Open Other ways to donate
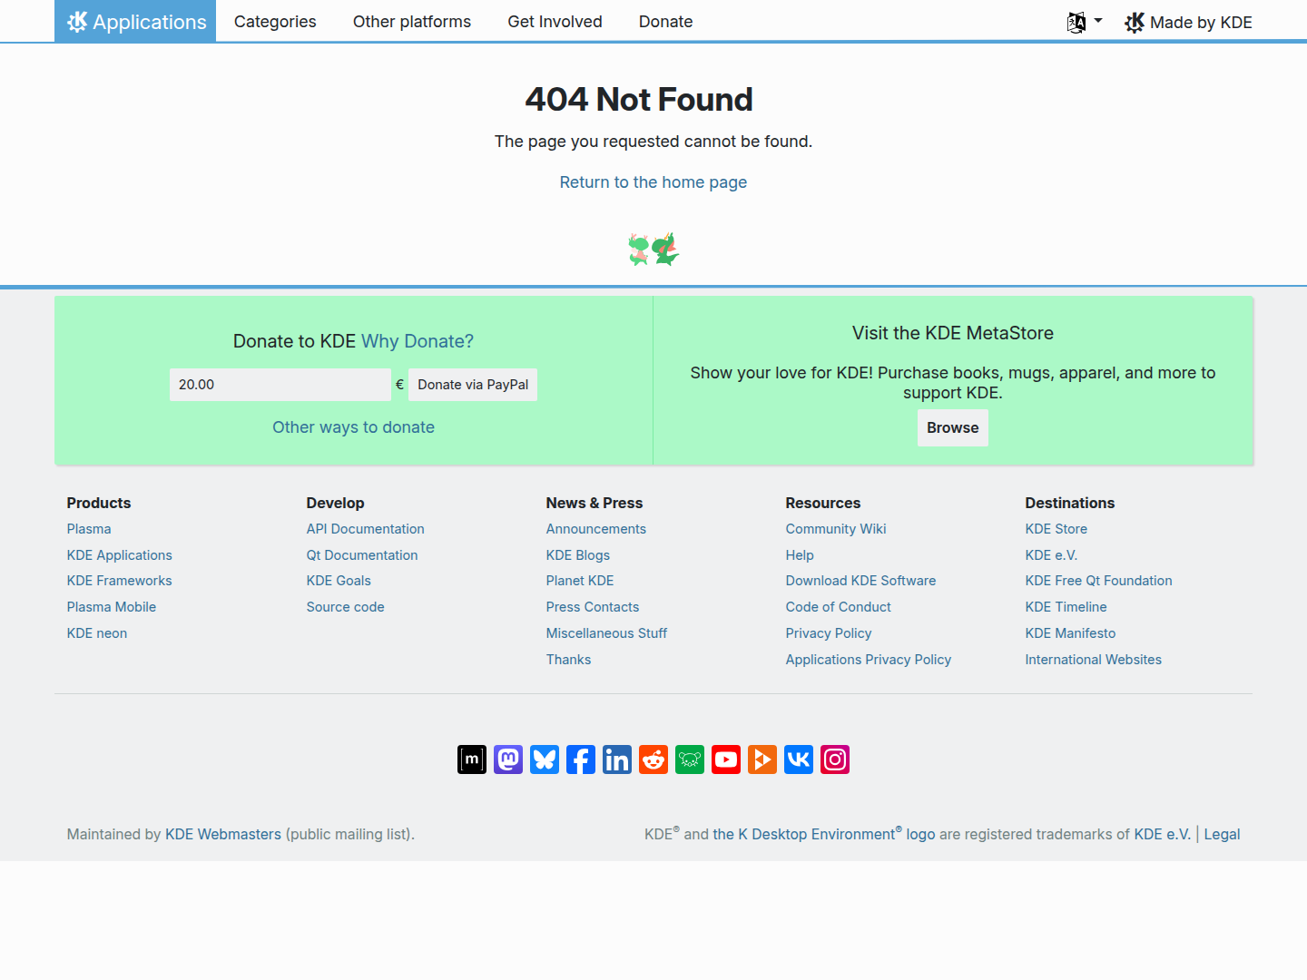This screenshot has height=980, width=1307. pos(354,427)
